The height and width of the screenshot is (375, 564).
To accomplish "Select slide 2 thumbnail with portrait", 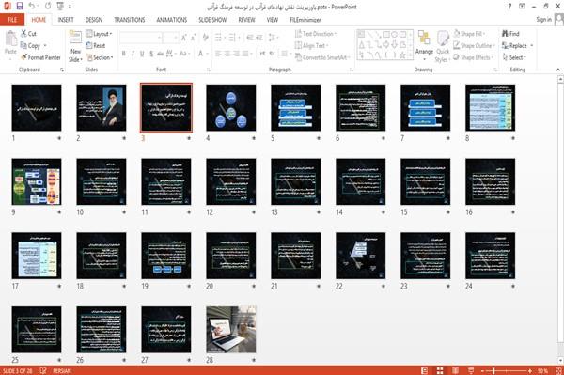I will [x=102, y=107].
